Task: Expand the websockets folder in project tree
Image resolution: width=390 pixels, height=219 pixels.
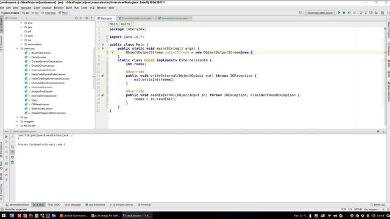Action: (x=21, y=44)
